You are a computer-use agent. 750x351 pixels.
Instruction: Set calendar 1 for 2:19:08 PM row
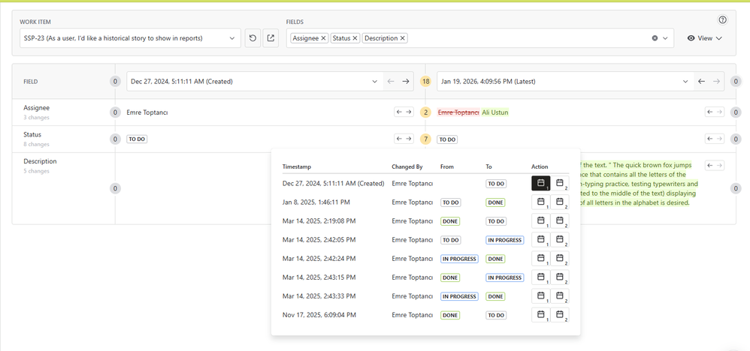coord(541,221)
